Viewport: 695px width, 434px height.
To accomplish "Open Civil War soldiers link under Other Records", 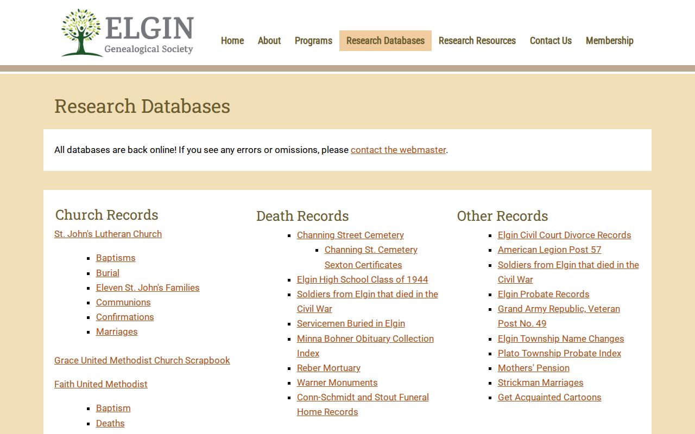I will pyautogui.click(x=568, y=272).
